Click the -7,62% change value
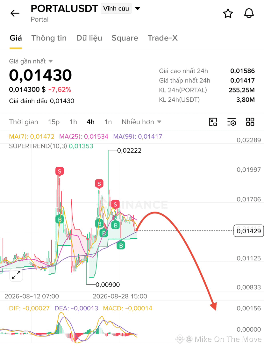Viewport: 264px width, 347px height. pyautogui.click(x=60, y=90)
